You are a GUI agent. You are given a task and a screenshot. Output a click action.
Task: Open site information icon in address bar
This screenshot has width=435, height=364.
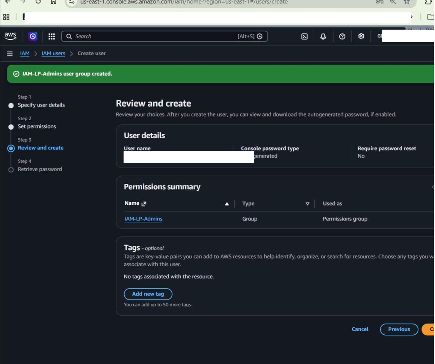click(x=72, y=2)
